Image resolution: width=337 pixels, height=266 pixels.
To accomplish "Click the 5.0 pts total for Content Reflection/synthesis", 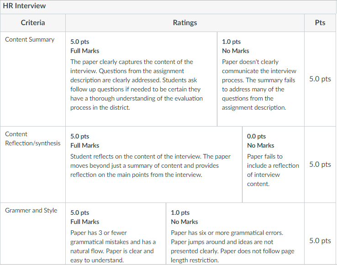I will [320, 164].
